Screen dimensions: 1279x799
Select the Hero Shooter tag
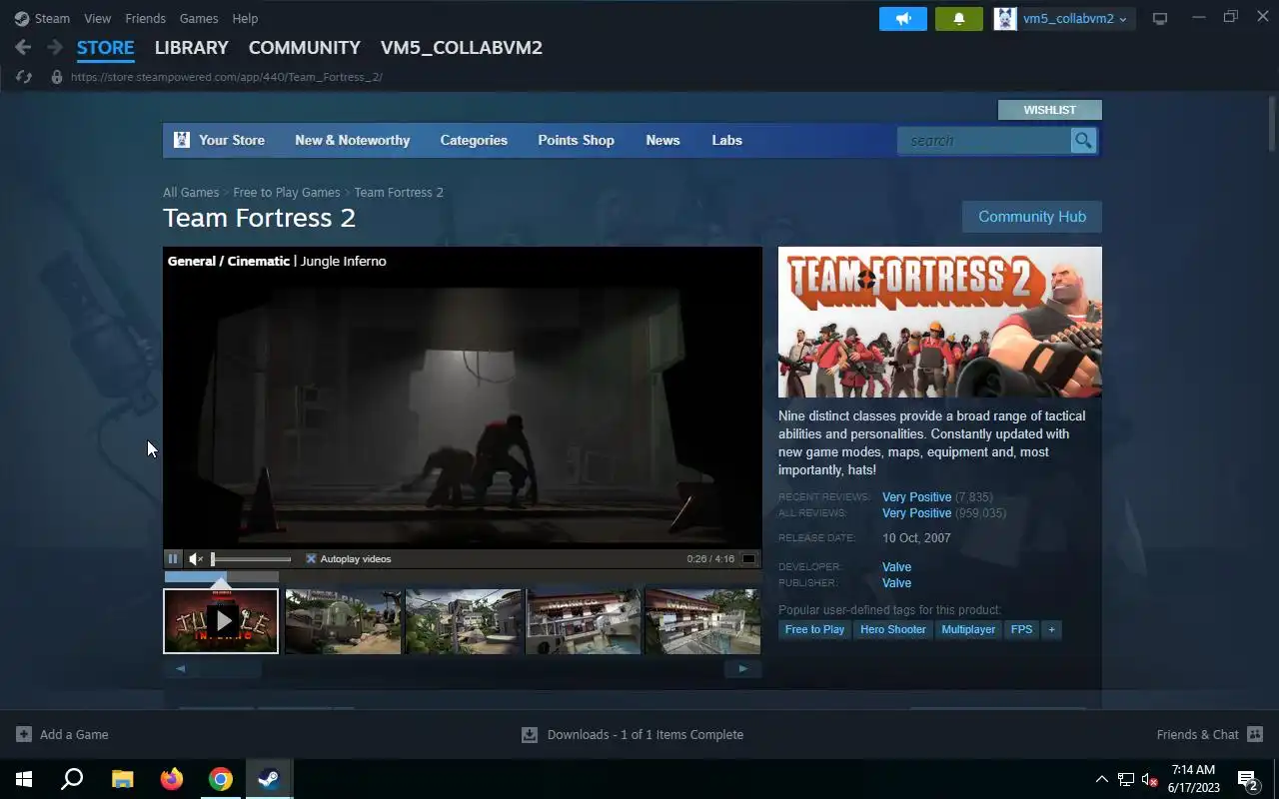pyautogui.click(x=893, y=630)
